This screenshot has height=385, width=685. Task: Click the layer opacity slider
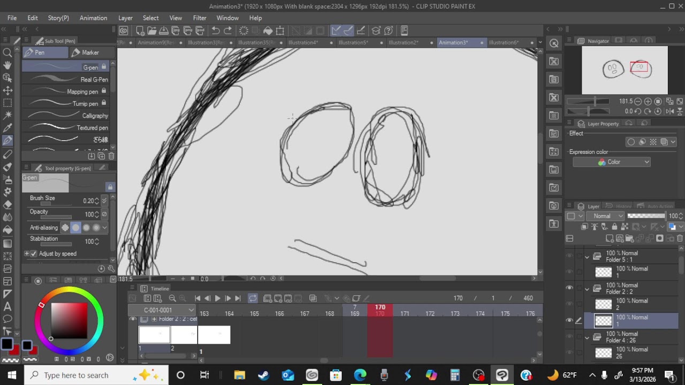point(647,216)
